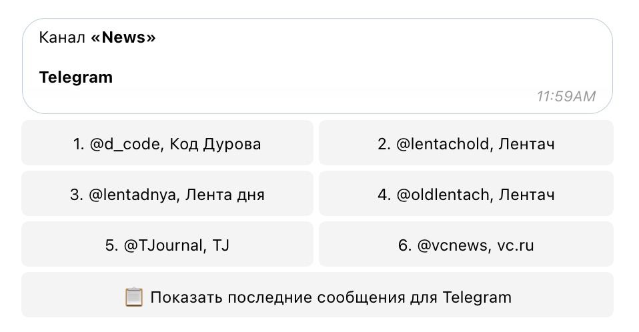
Task: Open channel 1, @d_code Код Дурова
Action: (167, 143)
